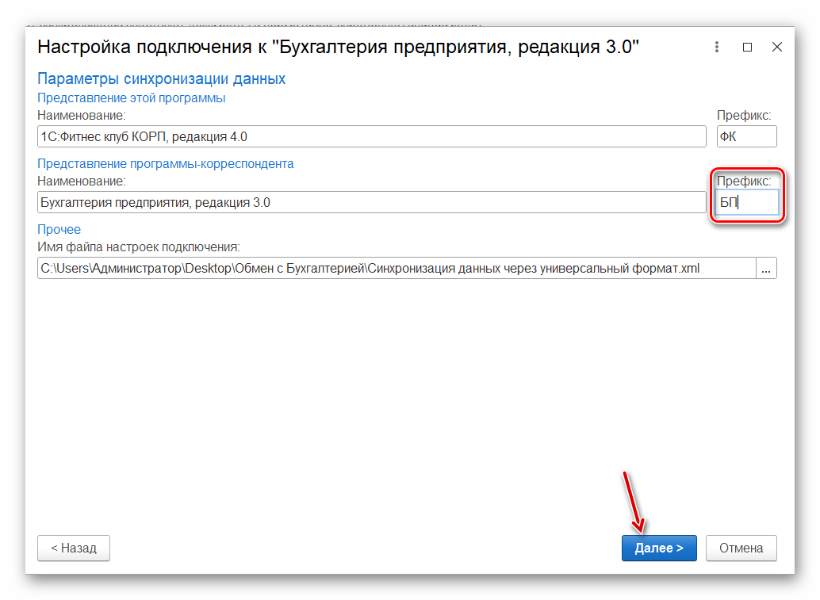Maximize the connection settings dialog
The image size is (820, 600).
pyautogui.click(x=747, y=47)
